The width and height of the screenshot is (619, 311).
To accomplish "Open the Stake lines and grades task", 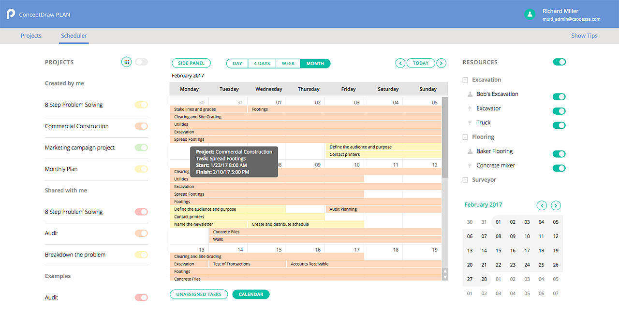I will [209, 109].
